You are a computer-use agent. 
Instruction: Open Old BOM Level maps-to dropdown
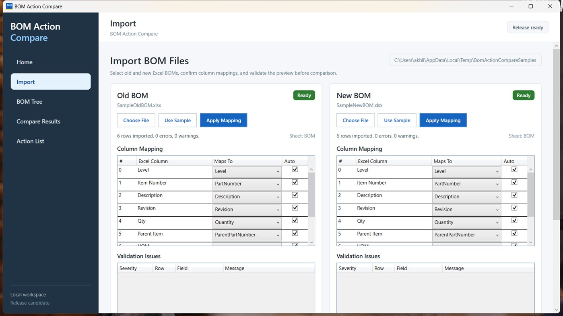pos(247,171)
